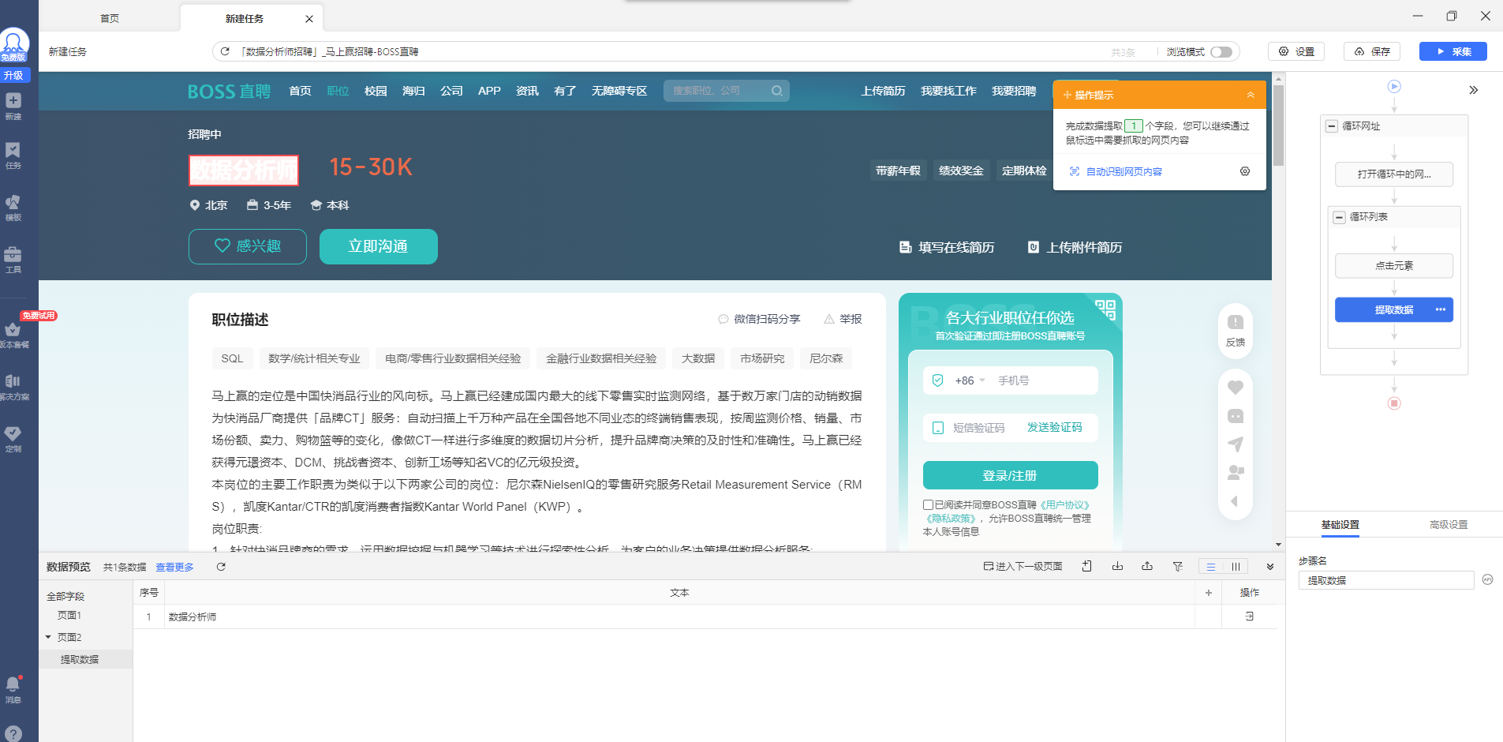Image resolution: width=1503 pixels, height=742 pixels.
Task: Collapse the right workflow panel
Action: click(1473, 90)
